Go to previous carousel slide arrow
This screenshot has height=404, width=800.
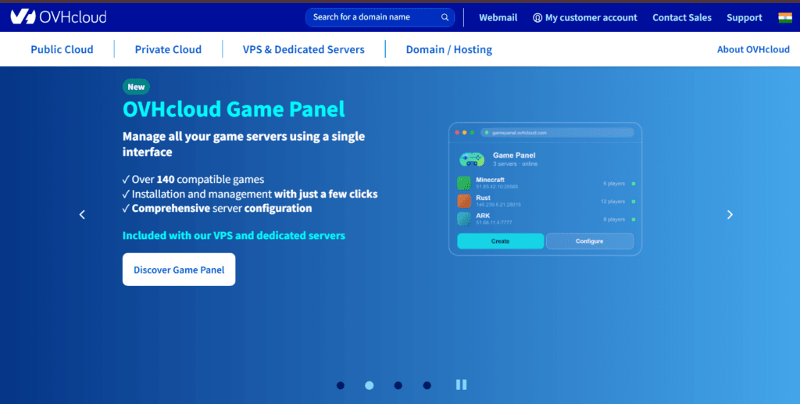(82, 215)
